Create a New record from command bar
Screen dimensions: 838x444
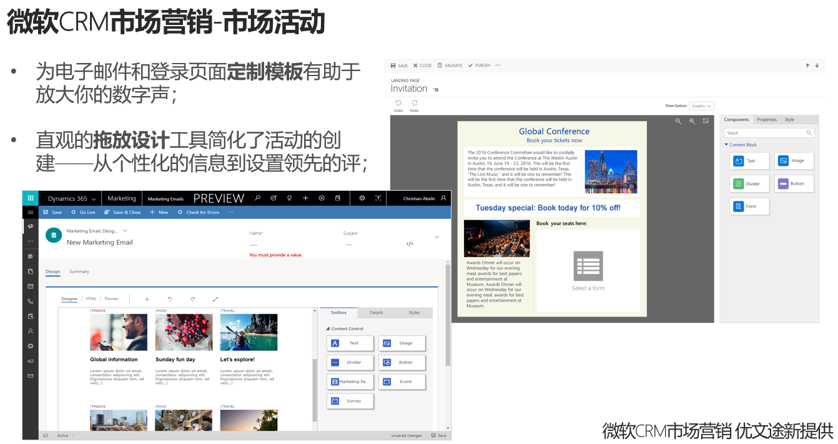point(159,213)
